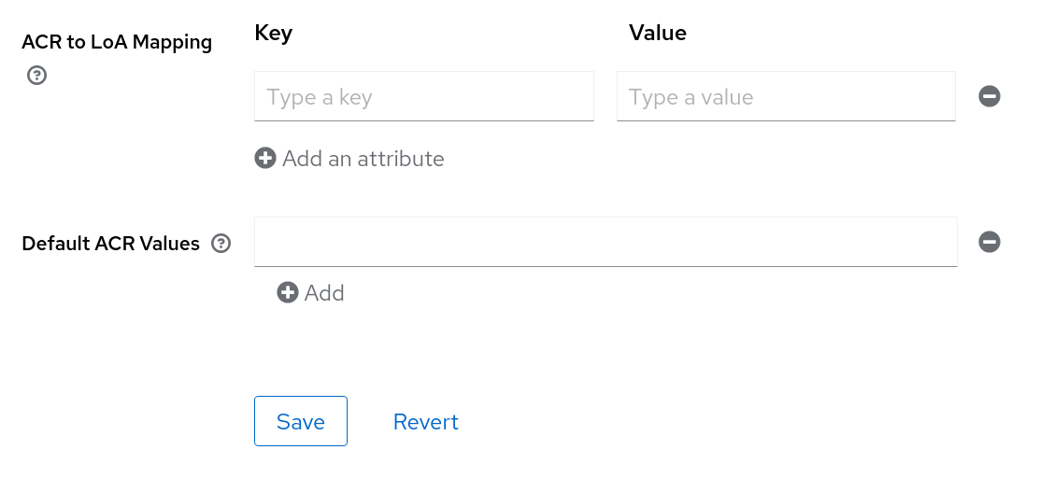
Task: Click the Default ACR Values label
Action: [110, 244]
